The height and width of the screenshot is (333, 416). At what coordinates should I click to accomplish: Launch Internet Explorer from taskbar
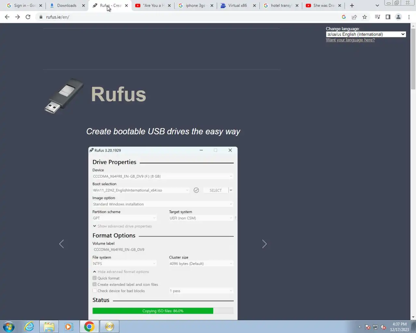tap(29, 326)
